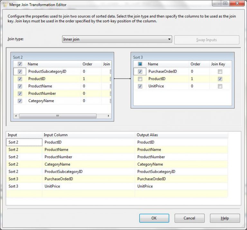Uncheck ProductSubcategoryID in Sort 2
The height and width of the screenshot is (230, 247).
pyautogui.click(x=20, y=72)
